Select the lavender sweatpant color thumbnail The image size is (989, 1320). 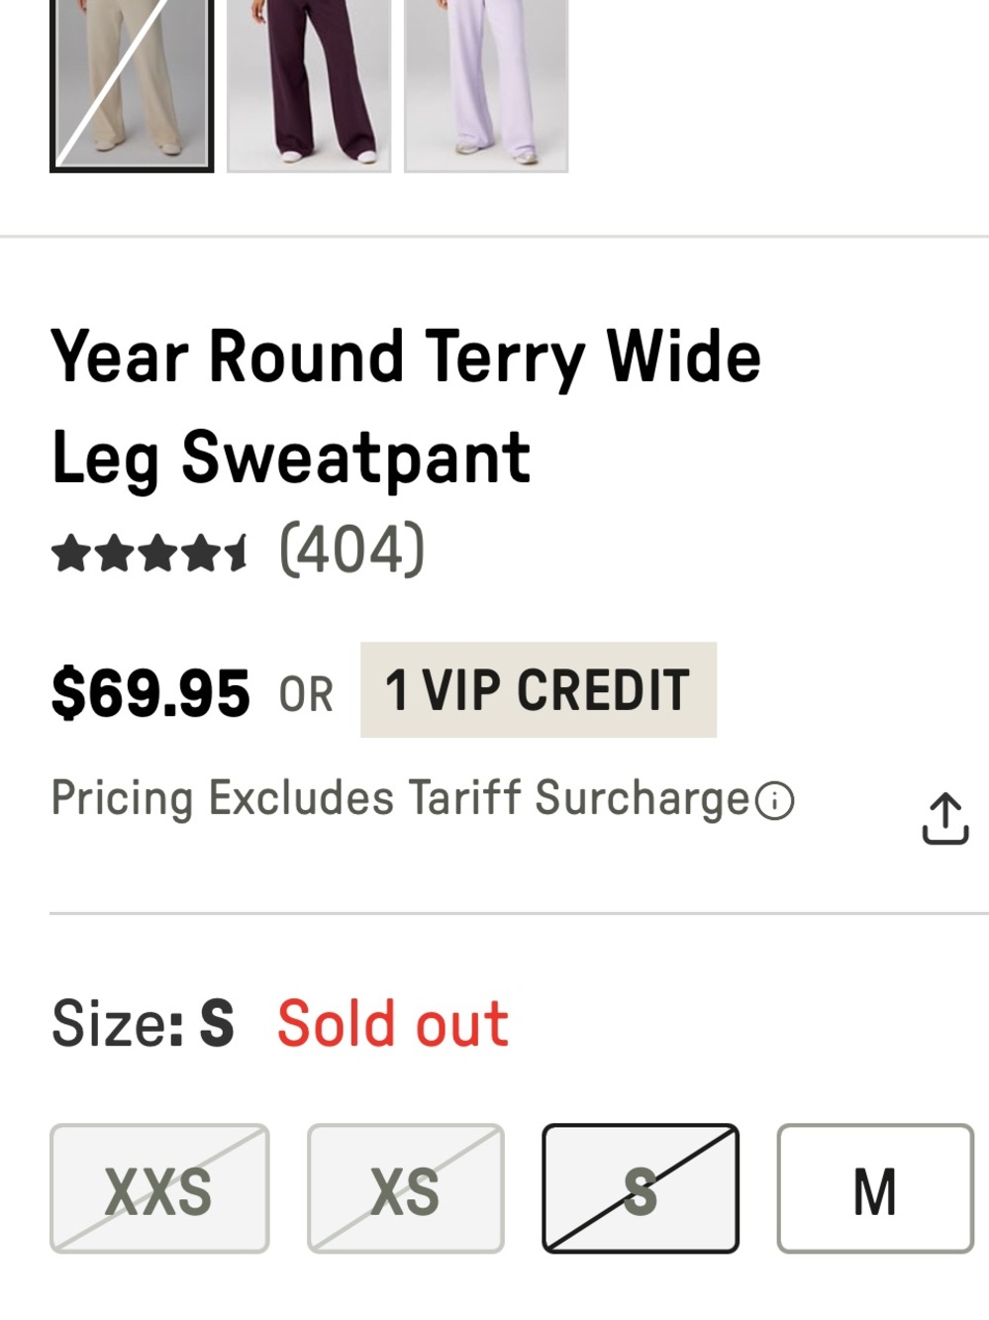pyautogui.click(x=486, y=85)
